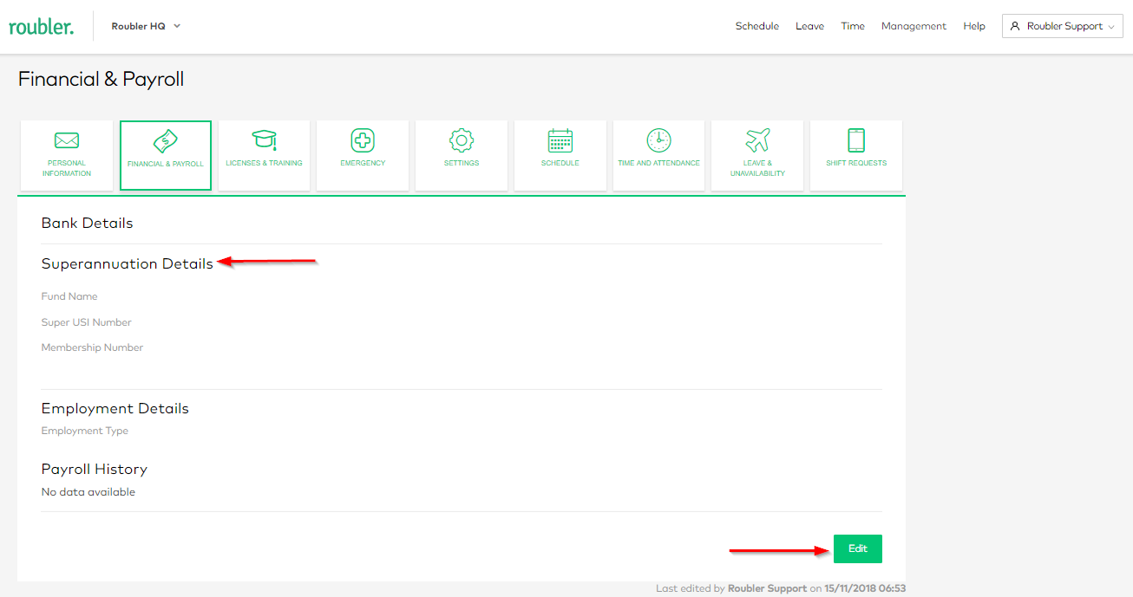Switch to the Personal Information tab label

click(67, 168)
